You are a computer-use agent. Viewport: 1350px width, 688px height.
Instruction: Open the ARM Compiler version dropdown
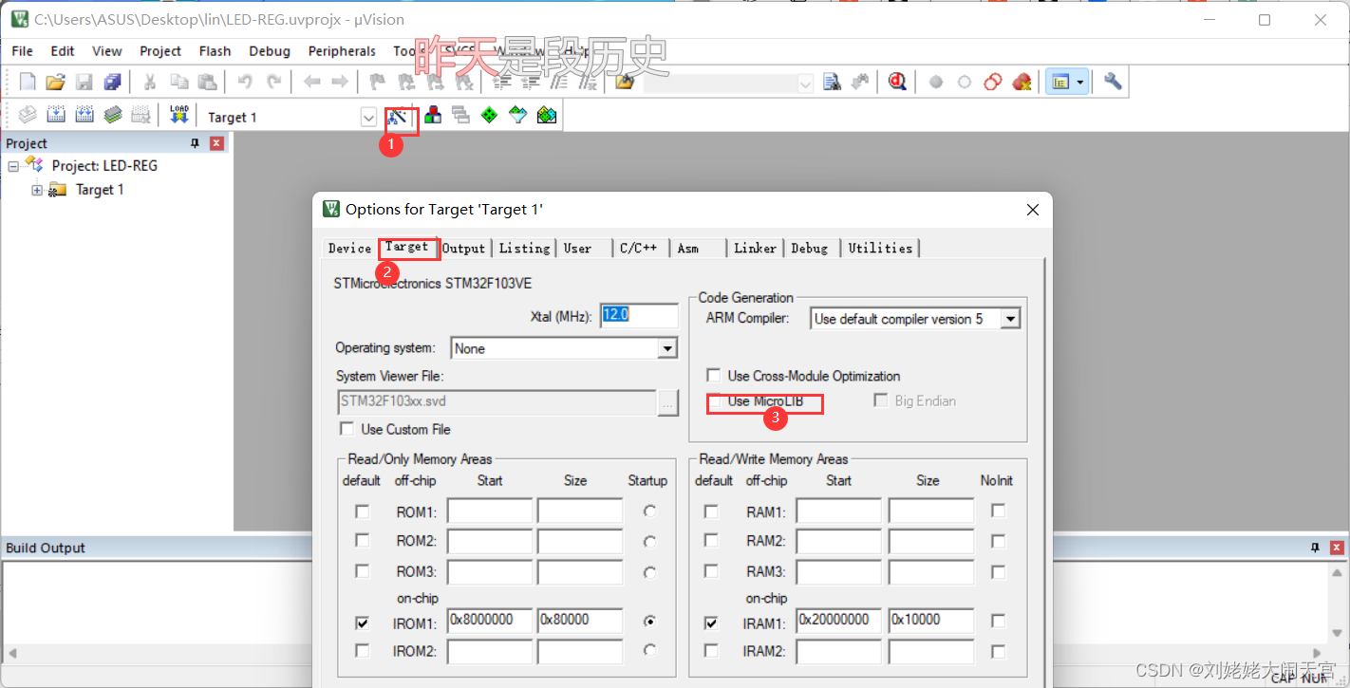point(1010,319)
